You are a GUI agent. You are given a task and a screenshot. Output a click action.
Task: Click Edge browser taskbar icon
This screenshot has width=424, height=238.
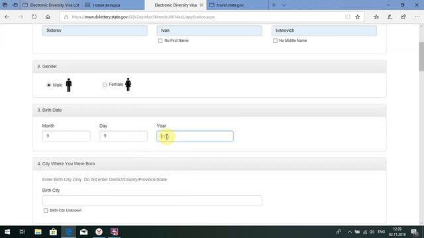tap(69, 232)
